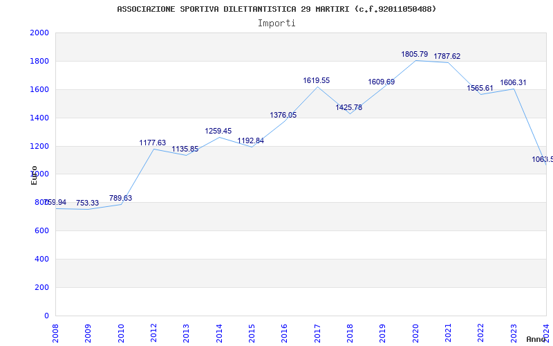Click the 1376.05 data label

[x=283, y=115]
